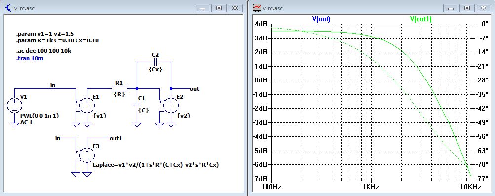Click the waveform window title icon
This screenshot has width=495, height=196.
[257, 8]
